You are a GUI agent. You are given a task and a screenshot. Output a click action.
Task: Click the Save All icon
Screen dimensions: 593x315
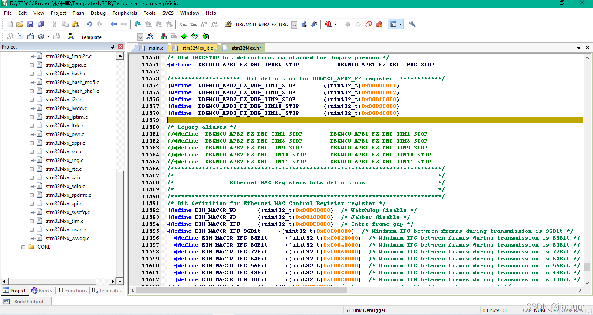tap(41, 24)
